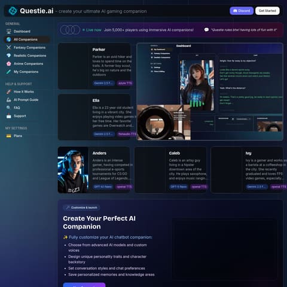Open Realistic Companions category
Viewport: 287px width, 287px height.
click(x=27, y=56)
